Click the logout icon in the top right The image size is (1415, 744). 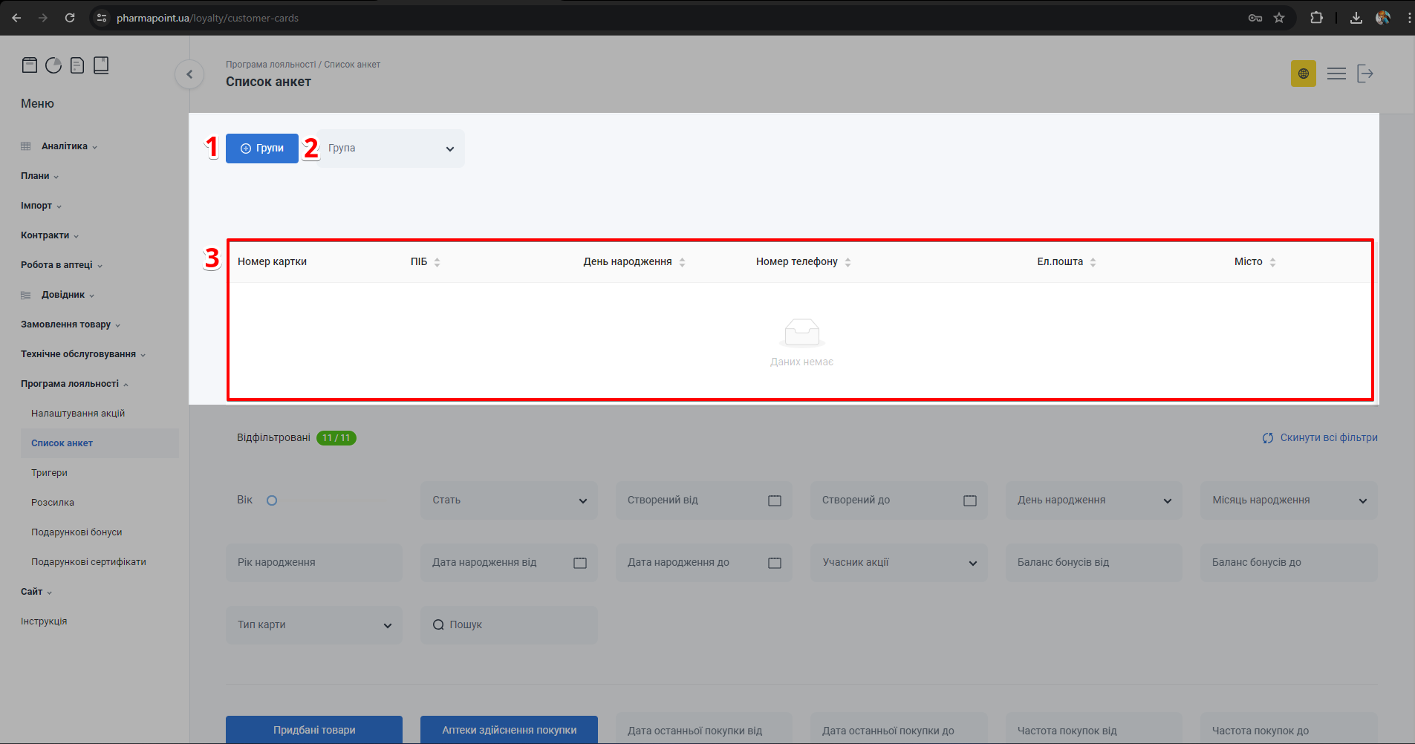click(x=1365, y=74)
